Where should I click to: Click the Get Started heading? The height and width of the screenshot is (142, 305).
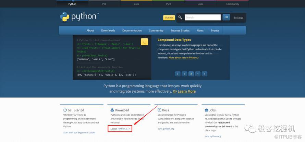point(76,110)
